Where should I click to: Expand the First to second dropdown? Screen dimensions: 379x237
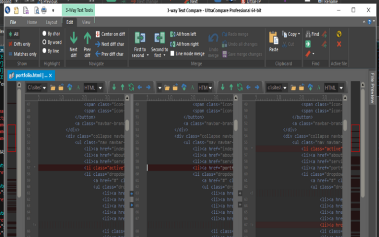pyautogui.click(x=148, y=56)
